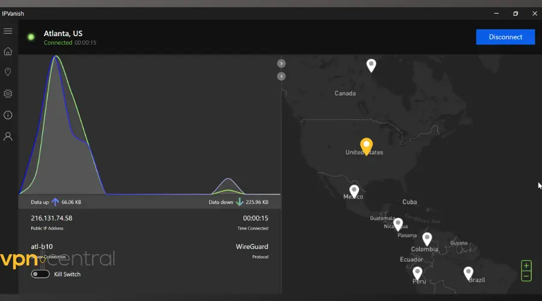Click the Cuba label on map
Viewport: 542px width, 301px height.
[410, 202]
